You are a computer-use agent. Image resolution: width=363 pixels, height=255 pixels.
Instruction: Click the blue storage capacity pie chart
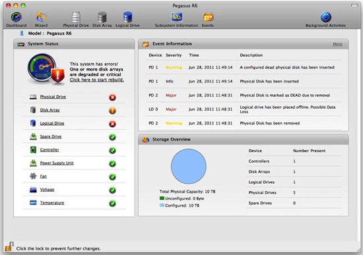[189, 166]
